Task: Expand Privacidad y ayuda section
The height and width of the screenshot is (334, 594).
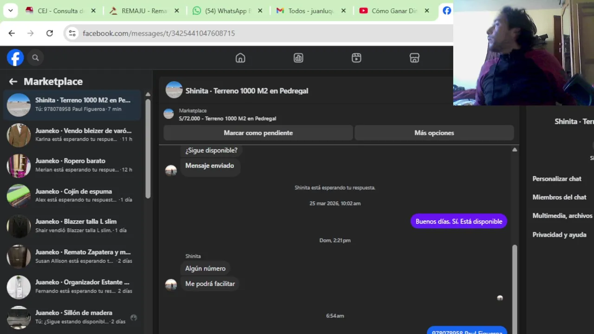Action: coord(559,235)
